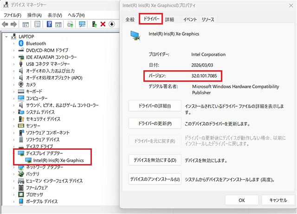Collapse the LAPTOP root node chevron
Image resolution: width=297 pixels, height=214 pixels.
(6, 37)
